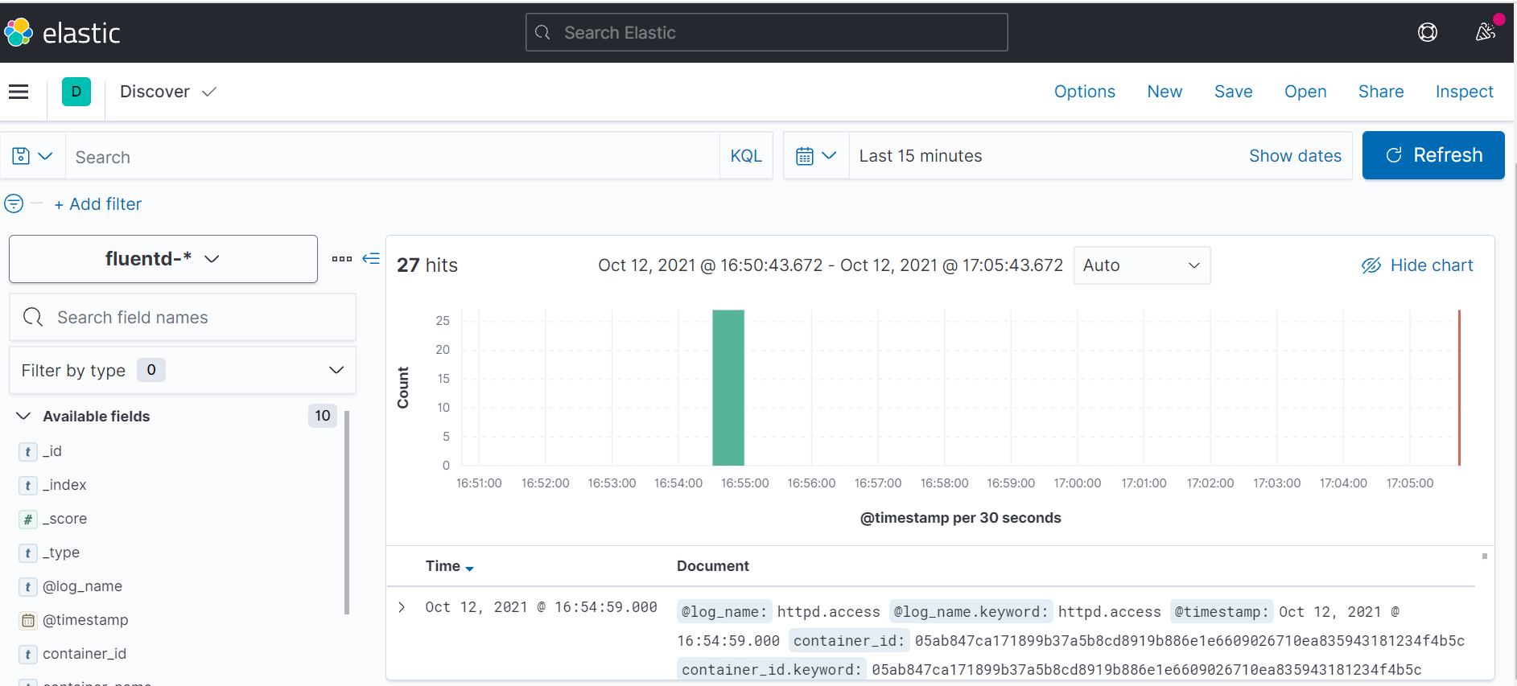Click the filter options circle icon

click(x=14, y=203)
